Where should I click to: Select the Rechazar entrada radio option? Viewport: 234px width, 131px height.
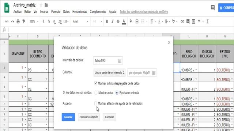(117, 93)
